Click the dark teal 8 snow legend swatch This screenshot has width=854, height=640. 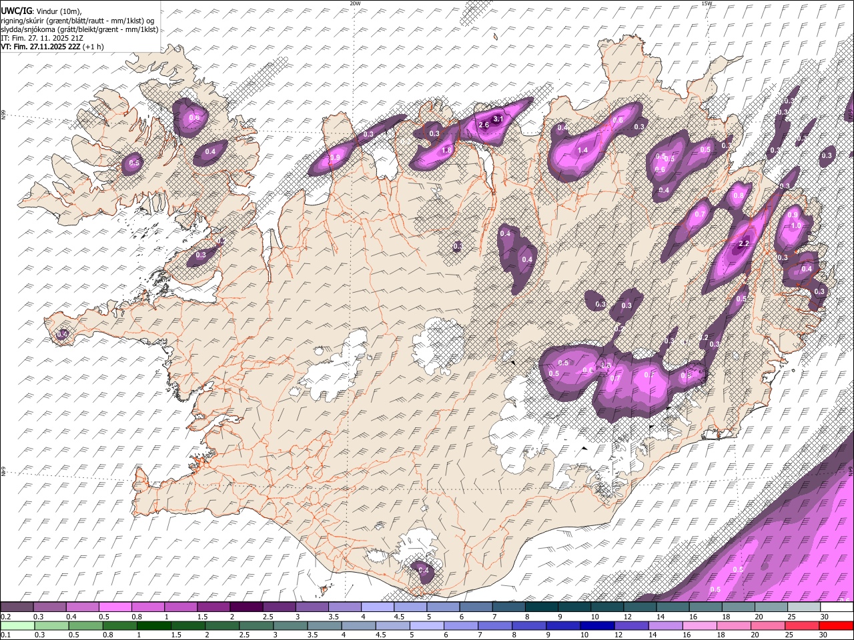click(540, 607)
